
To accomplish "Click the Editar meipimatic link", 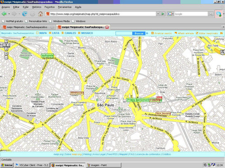I will point(207,33).
